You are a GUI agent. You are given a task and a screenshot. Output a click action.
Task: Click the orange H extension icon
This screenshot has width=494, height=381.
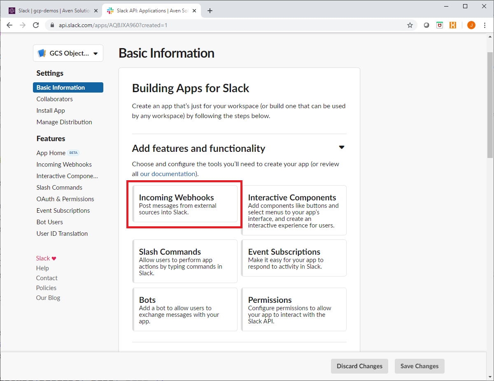[453, 25]
